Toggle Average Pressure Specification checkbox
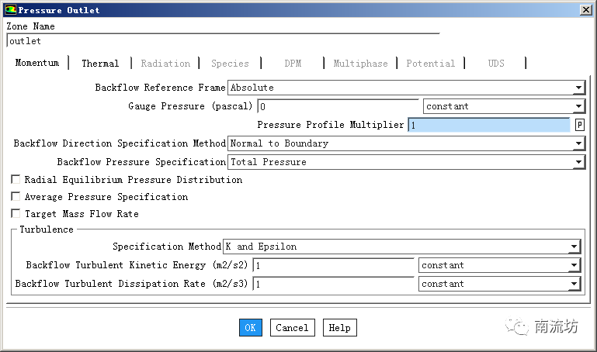The height and width of the screenshot is (352, 597). 16,197
